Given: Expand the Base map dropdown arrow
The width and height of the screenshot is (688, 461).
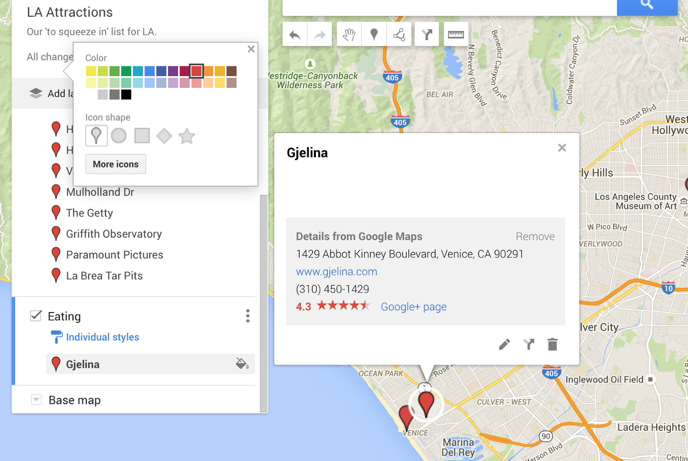Looking at the screenshot, I should click(x=37, y=400).
